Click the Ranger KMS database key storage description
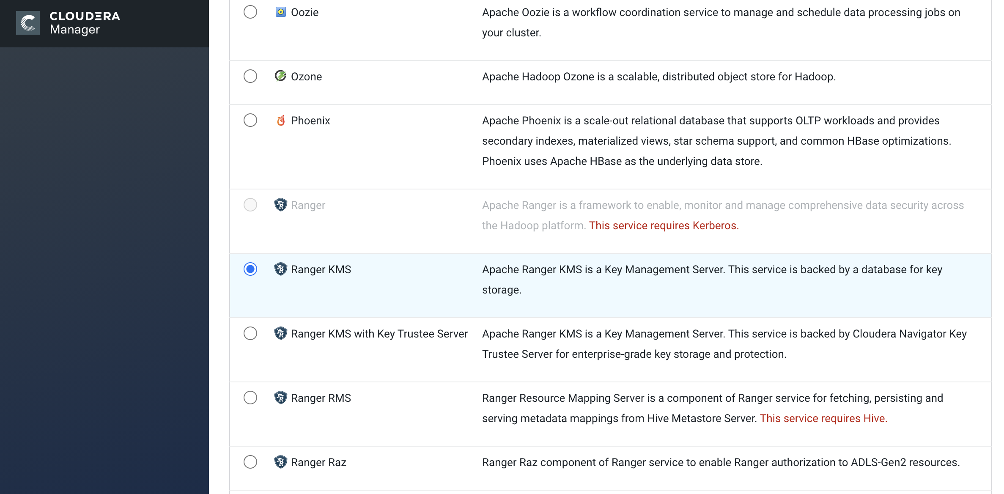The image size is (1004, 494). [712, 280]
